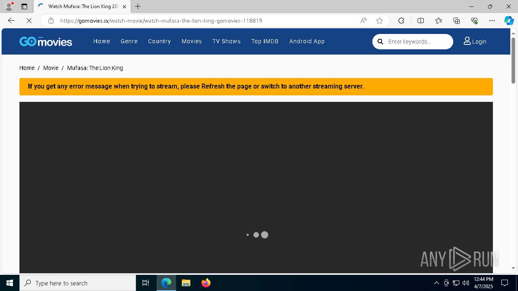Open Task View on taskbar

click(x=146, y=283)
